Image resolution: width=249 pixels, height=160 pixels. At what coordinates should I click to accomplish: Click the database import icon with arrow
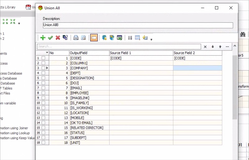pyautogui.click(x=104, y=38)
